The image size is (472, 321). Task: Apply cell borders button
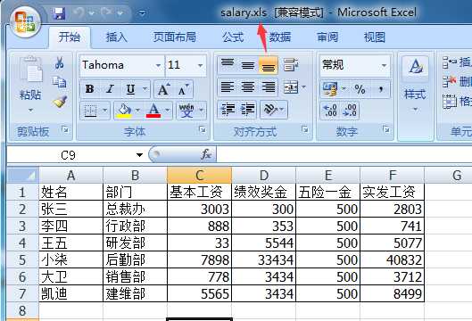point(90,111)
